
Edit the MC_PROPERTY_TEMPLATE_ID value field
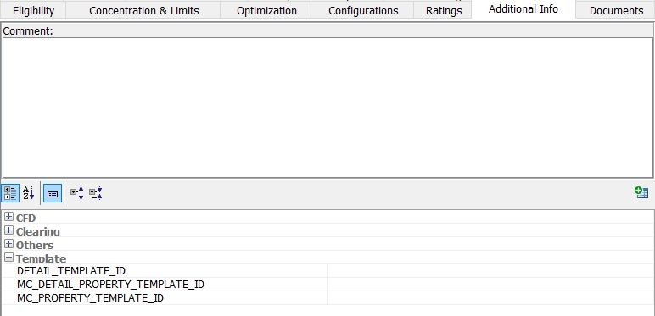pos(491,298)
